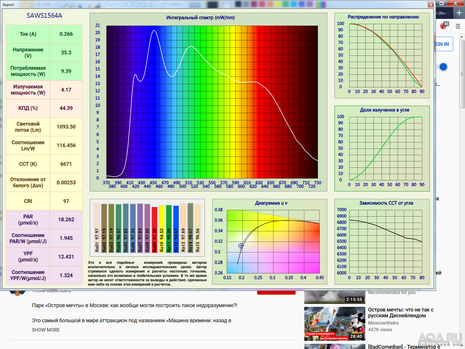465x349 pixels.
Task: Open the browser hamburger menu
Action: 458,26
